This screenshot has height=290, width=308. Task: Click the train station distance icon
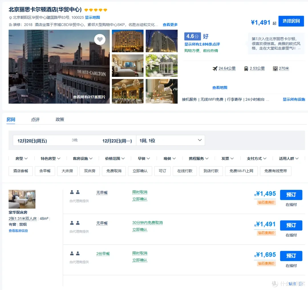[246, 69]
